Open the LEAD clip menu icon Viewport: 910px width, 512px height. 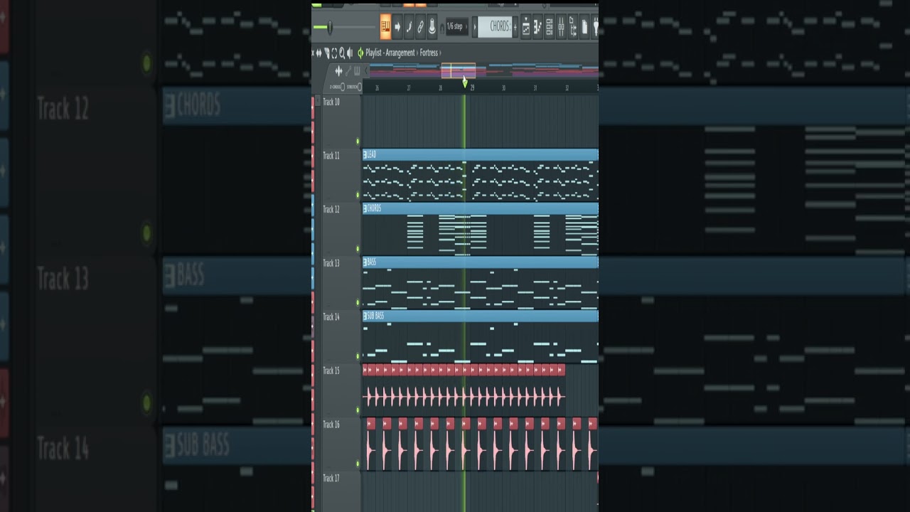pyautogui.click(x=365, y=154)
